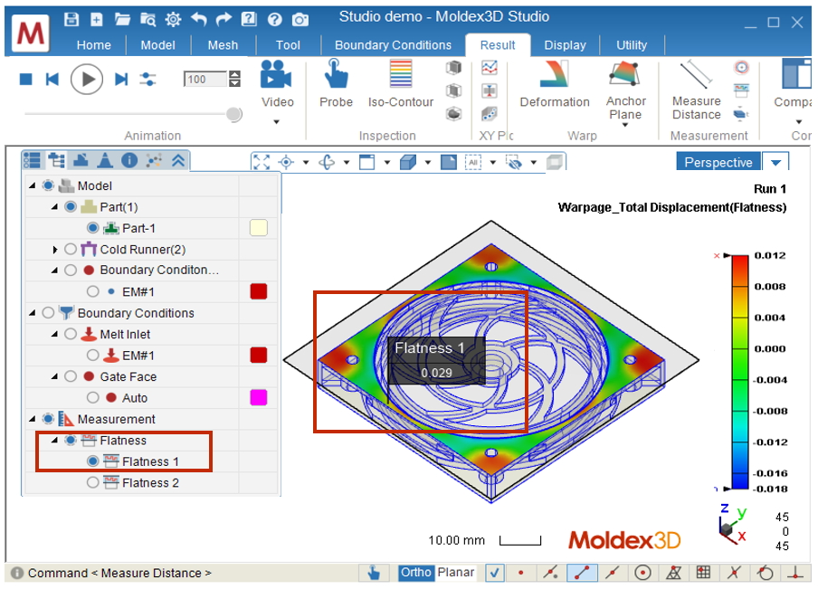Play the animation
This screenshot has width=818, height=589.
pos(87,80)
